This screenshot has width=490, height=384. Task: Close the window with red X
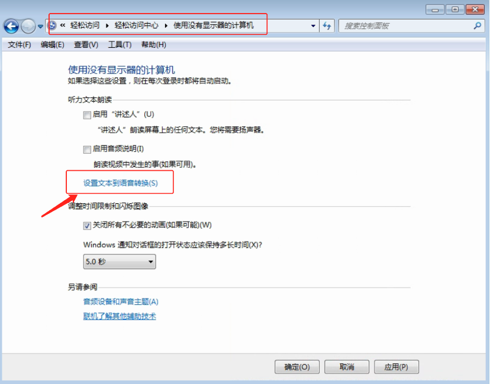coord(475,9)
